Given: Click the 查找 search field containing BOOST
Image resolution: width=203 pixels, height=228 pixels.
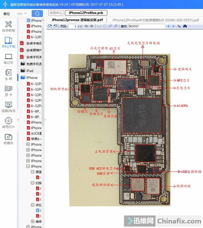Looking at the screenshot, I should coord(146,26).
